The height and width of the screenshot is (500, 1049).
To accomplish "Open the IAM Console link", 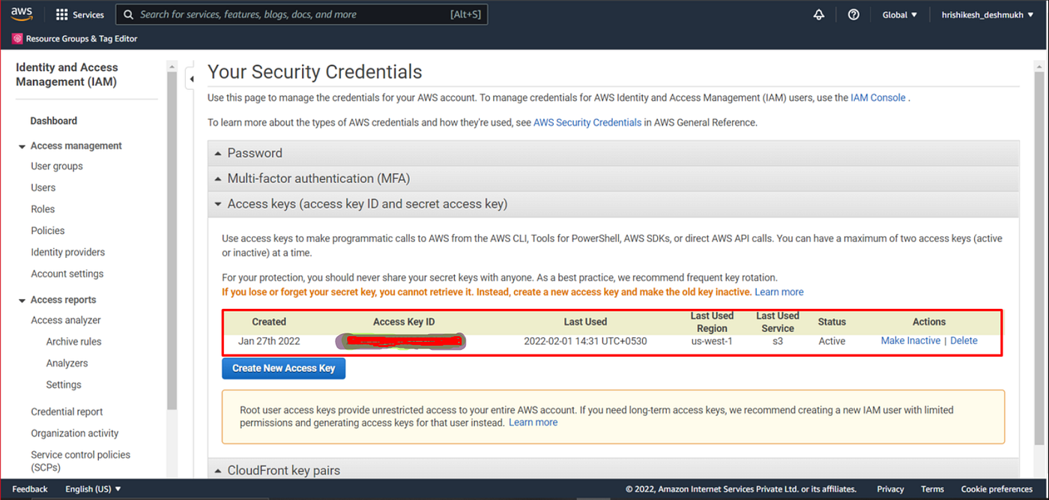I will [x=878, y=97].
